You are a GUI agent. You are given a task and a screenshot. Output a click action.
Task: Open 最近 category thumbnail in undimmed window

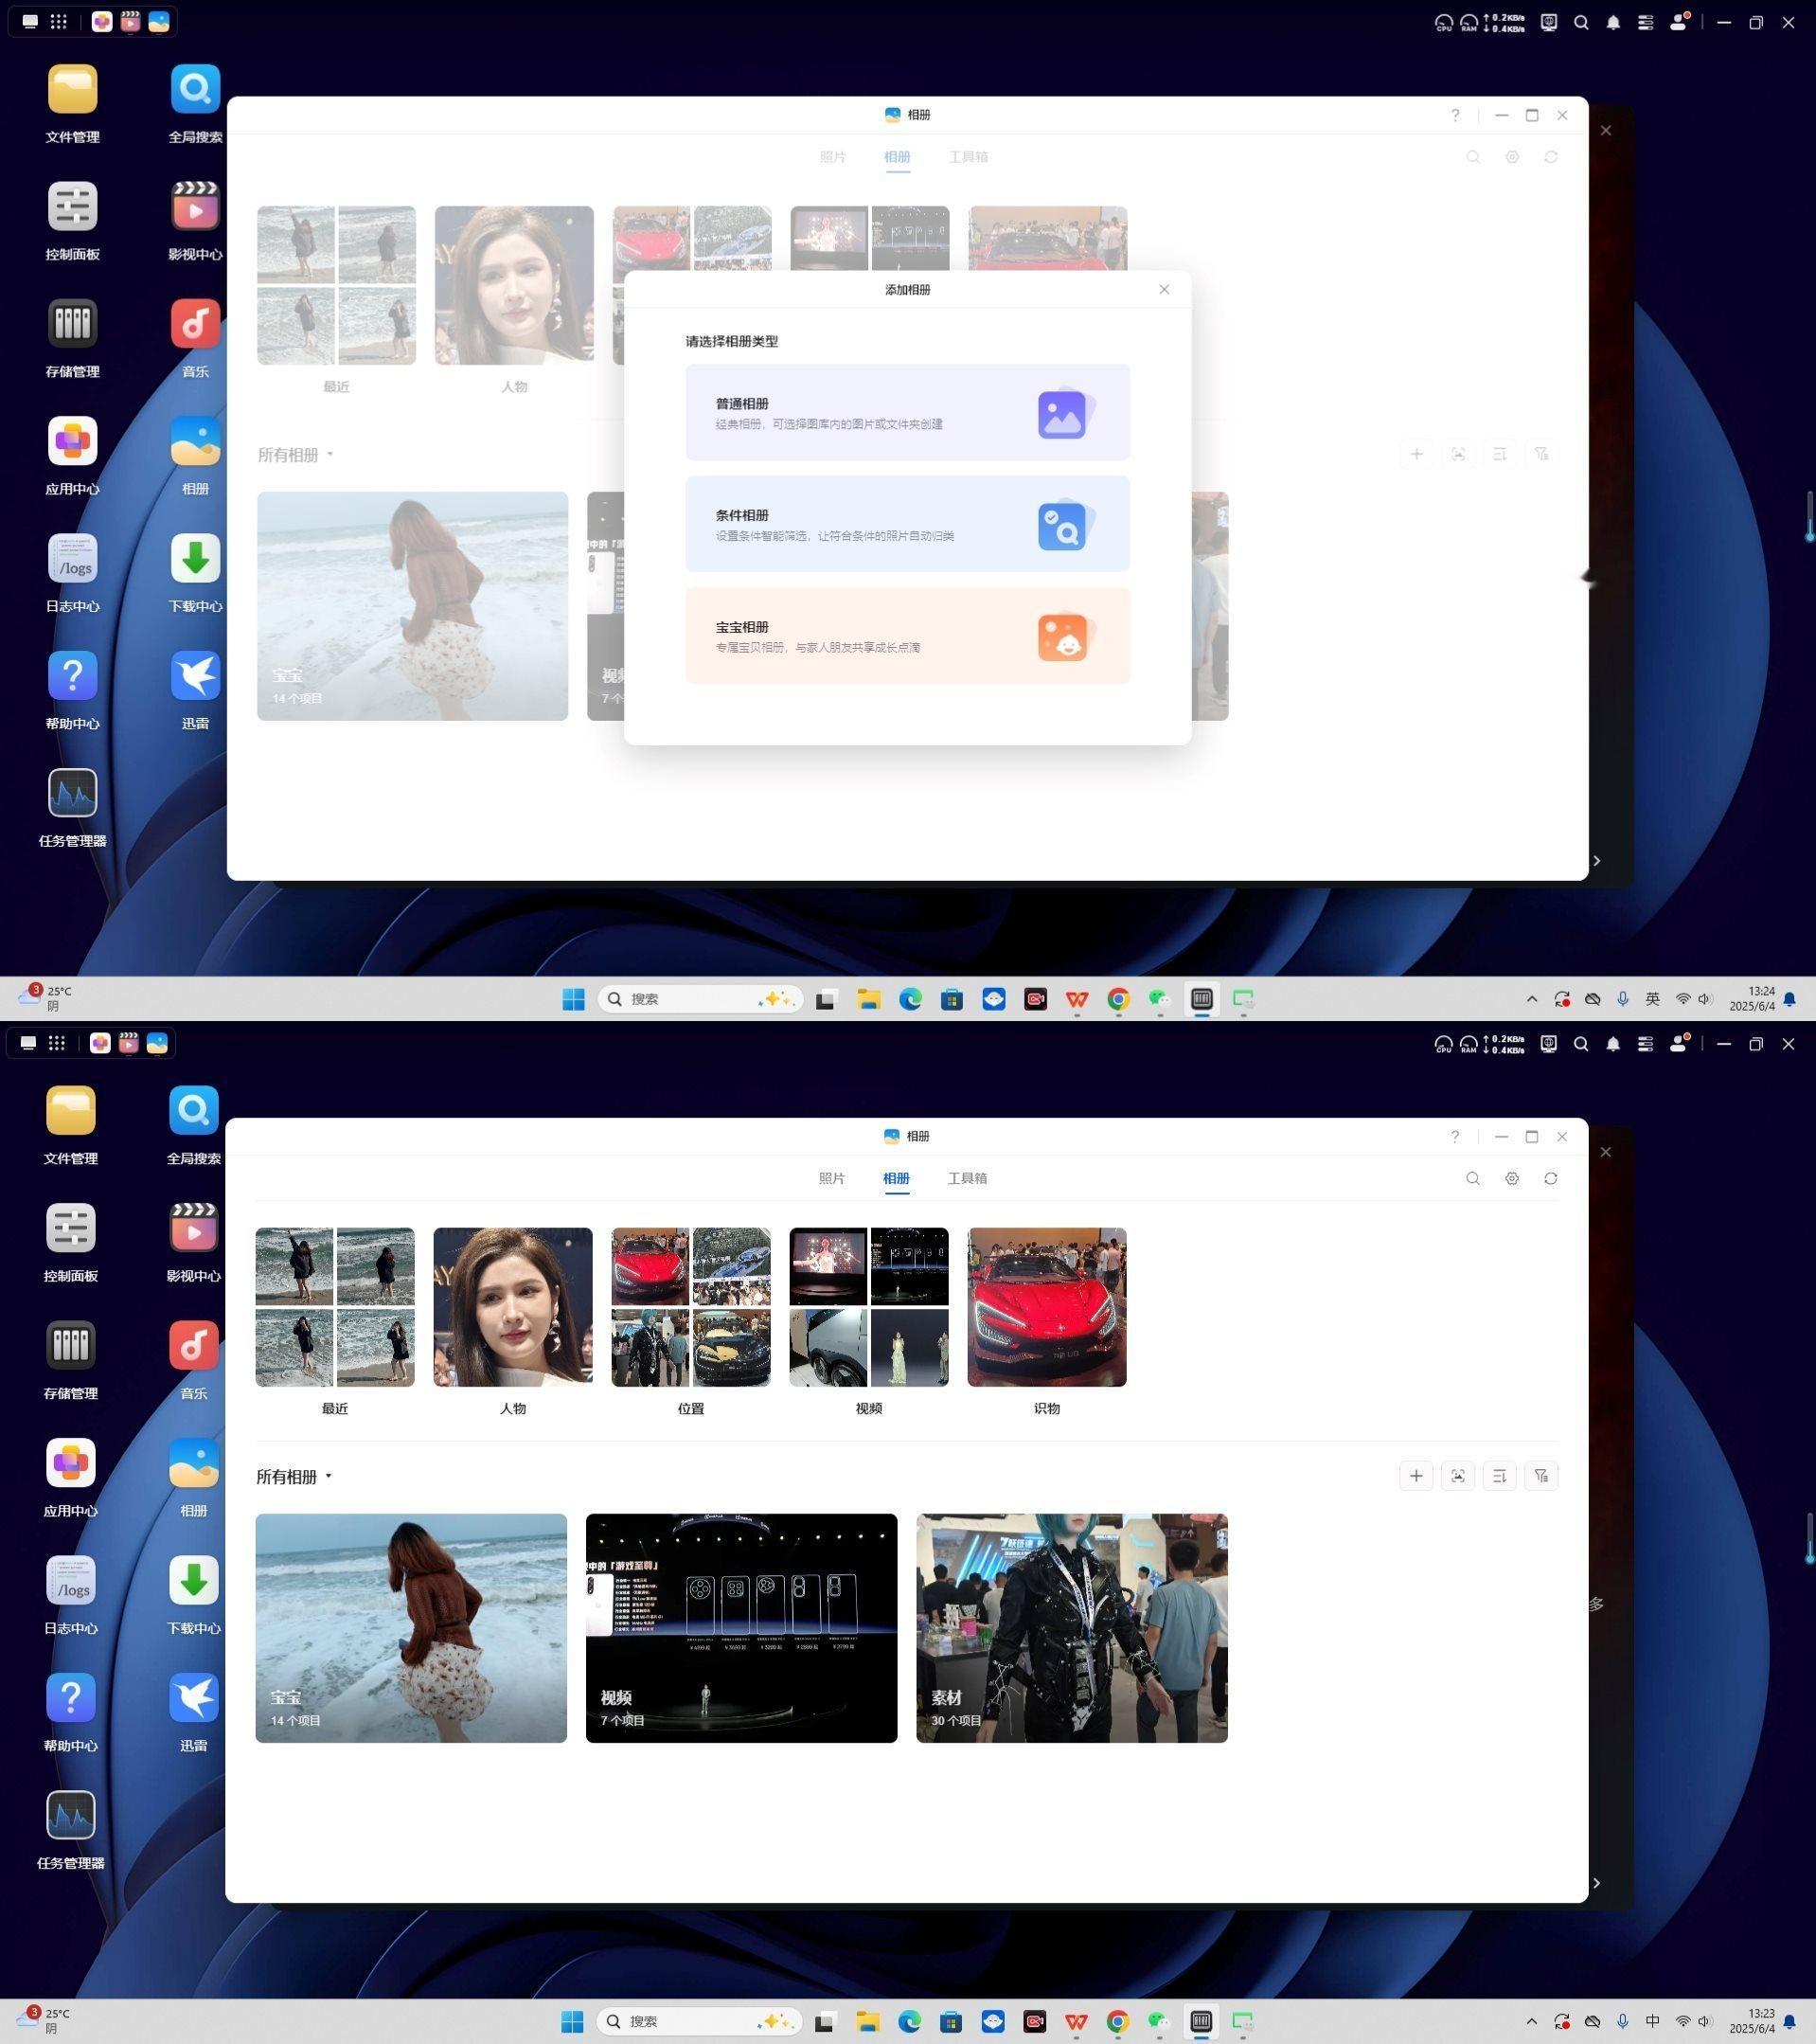tap(335, 1307)
